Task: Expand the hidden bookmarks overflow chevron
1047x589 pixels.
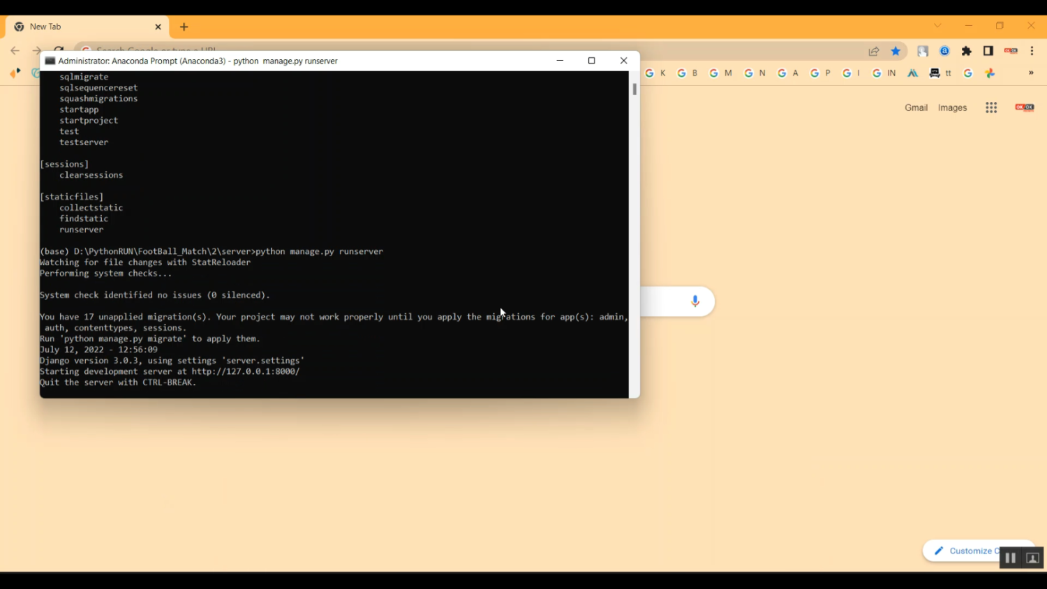Action: tap(1031, 73)
